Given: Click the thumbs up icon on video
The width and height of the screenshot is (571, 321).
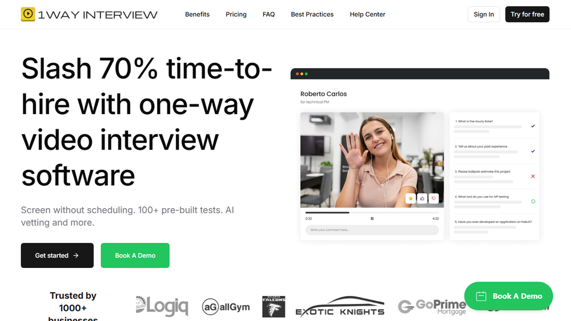Looking at the screenshot, I should pos(422,198).
